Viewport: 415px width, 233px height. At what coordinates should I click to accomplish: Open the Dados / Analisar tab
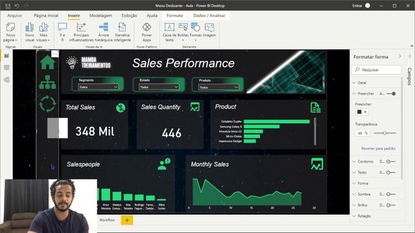coord(209,16)
